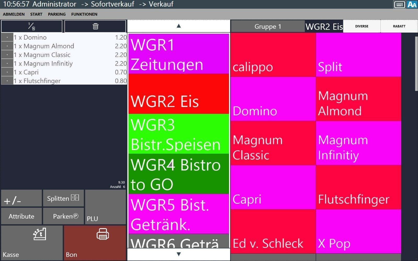Screen dimensions: 418x261
Task: Click the product grid vertical scrollbar
Action: tap(416, 64)
